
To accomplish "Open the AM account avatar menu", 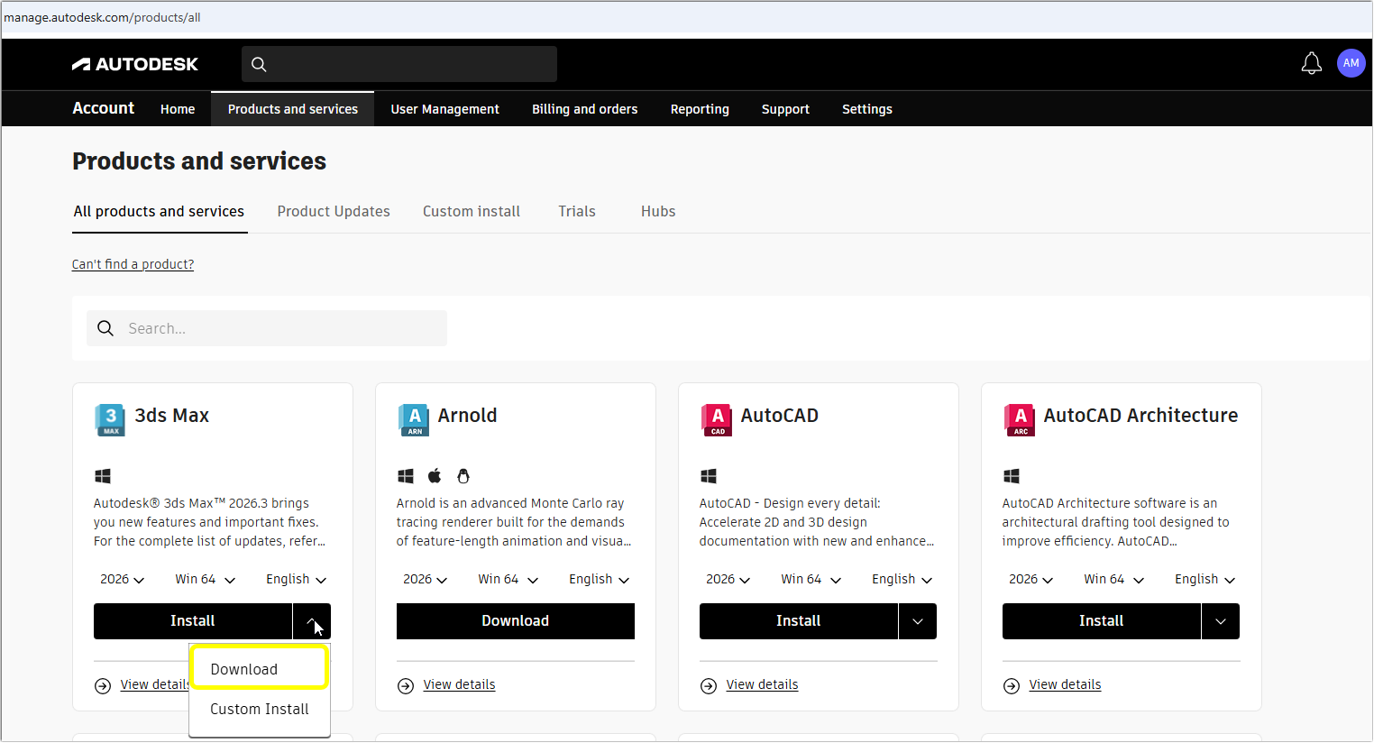I will coord(1351,63).
